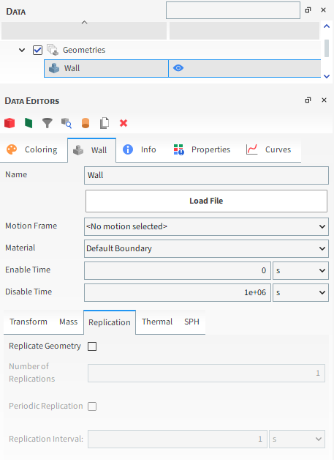
Task: Switch to the Coloring tab
Action: [32, 149]
